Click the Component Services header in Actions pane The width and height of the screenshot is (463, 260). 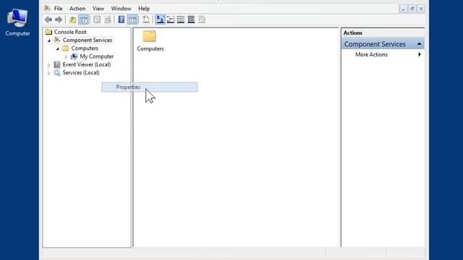coord(383,44)
